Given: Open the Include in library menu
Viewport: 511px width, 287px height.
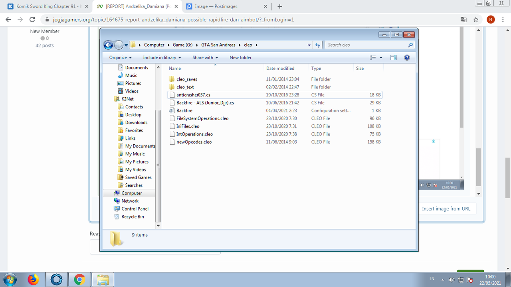Looking at the screenshot, I should [x=162, y=57].
